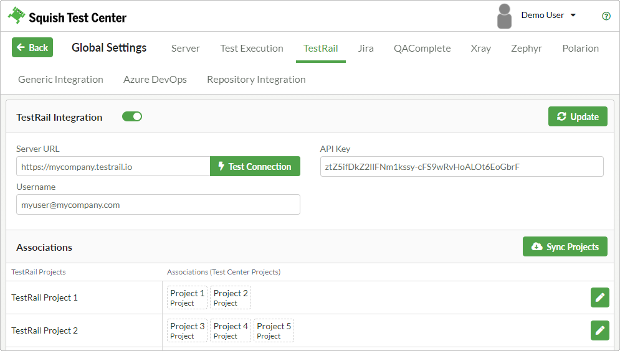Click the Demo User avatar icon
620x351 pixels.
(504, 17)
